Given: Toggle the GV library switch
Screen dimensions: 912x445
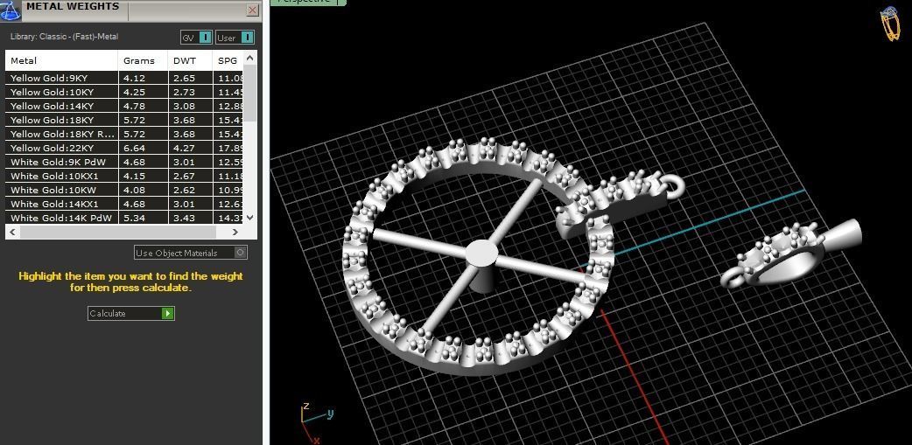Looking at the screenshot, I should tap(206, 38).
